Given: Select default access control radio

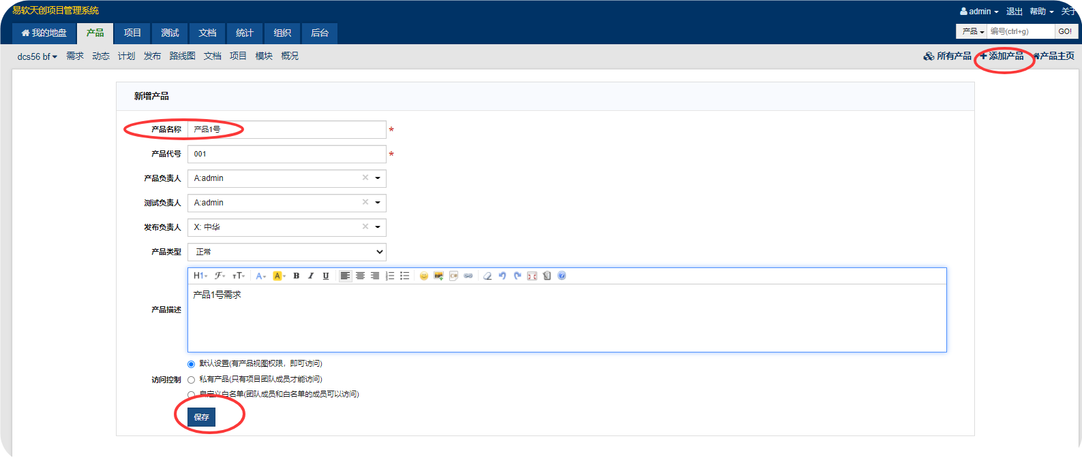Looking at the screenshot, I should click(x=191, y=364).
